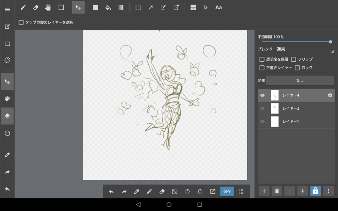Add a new layer with plus icon
The width and height of the screenshot is (338, 211).
[264, 191]
